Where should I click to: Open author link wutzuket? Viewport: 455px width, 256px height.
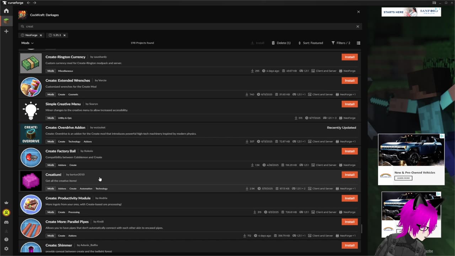click(100, 127)
